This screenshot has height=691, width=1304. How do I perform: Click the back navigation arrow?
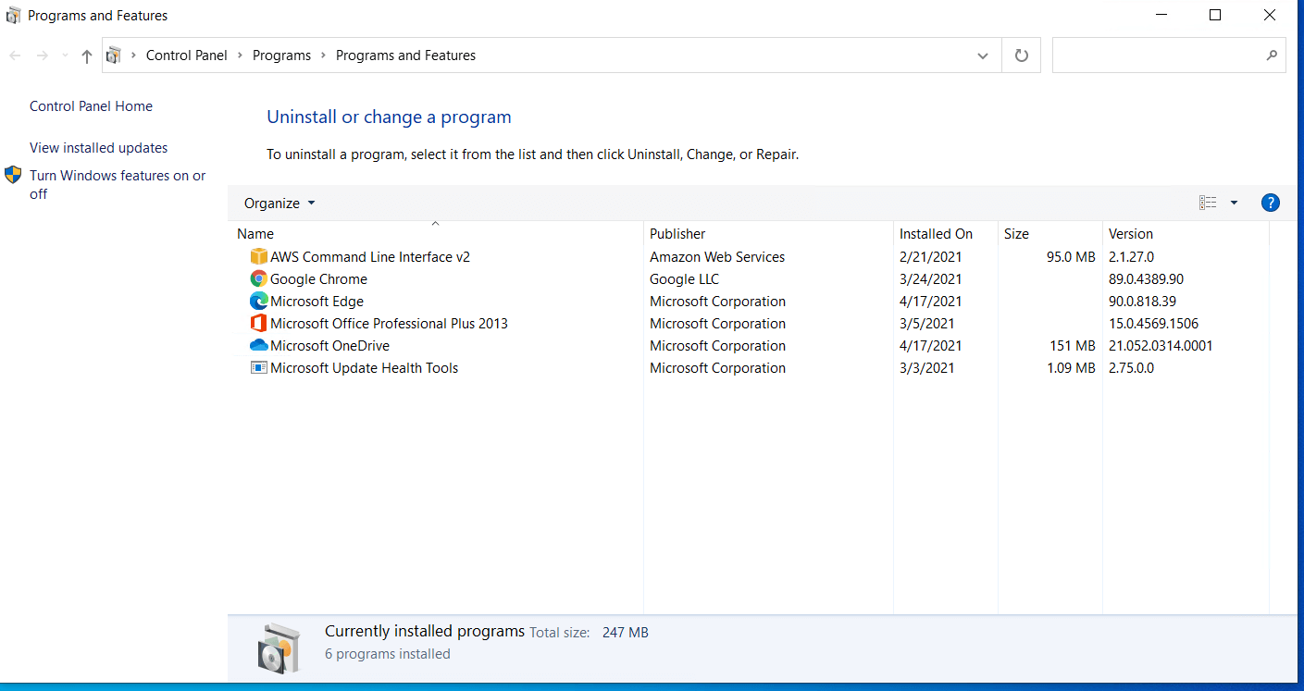14,55
